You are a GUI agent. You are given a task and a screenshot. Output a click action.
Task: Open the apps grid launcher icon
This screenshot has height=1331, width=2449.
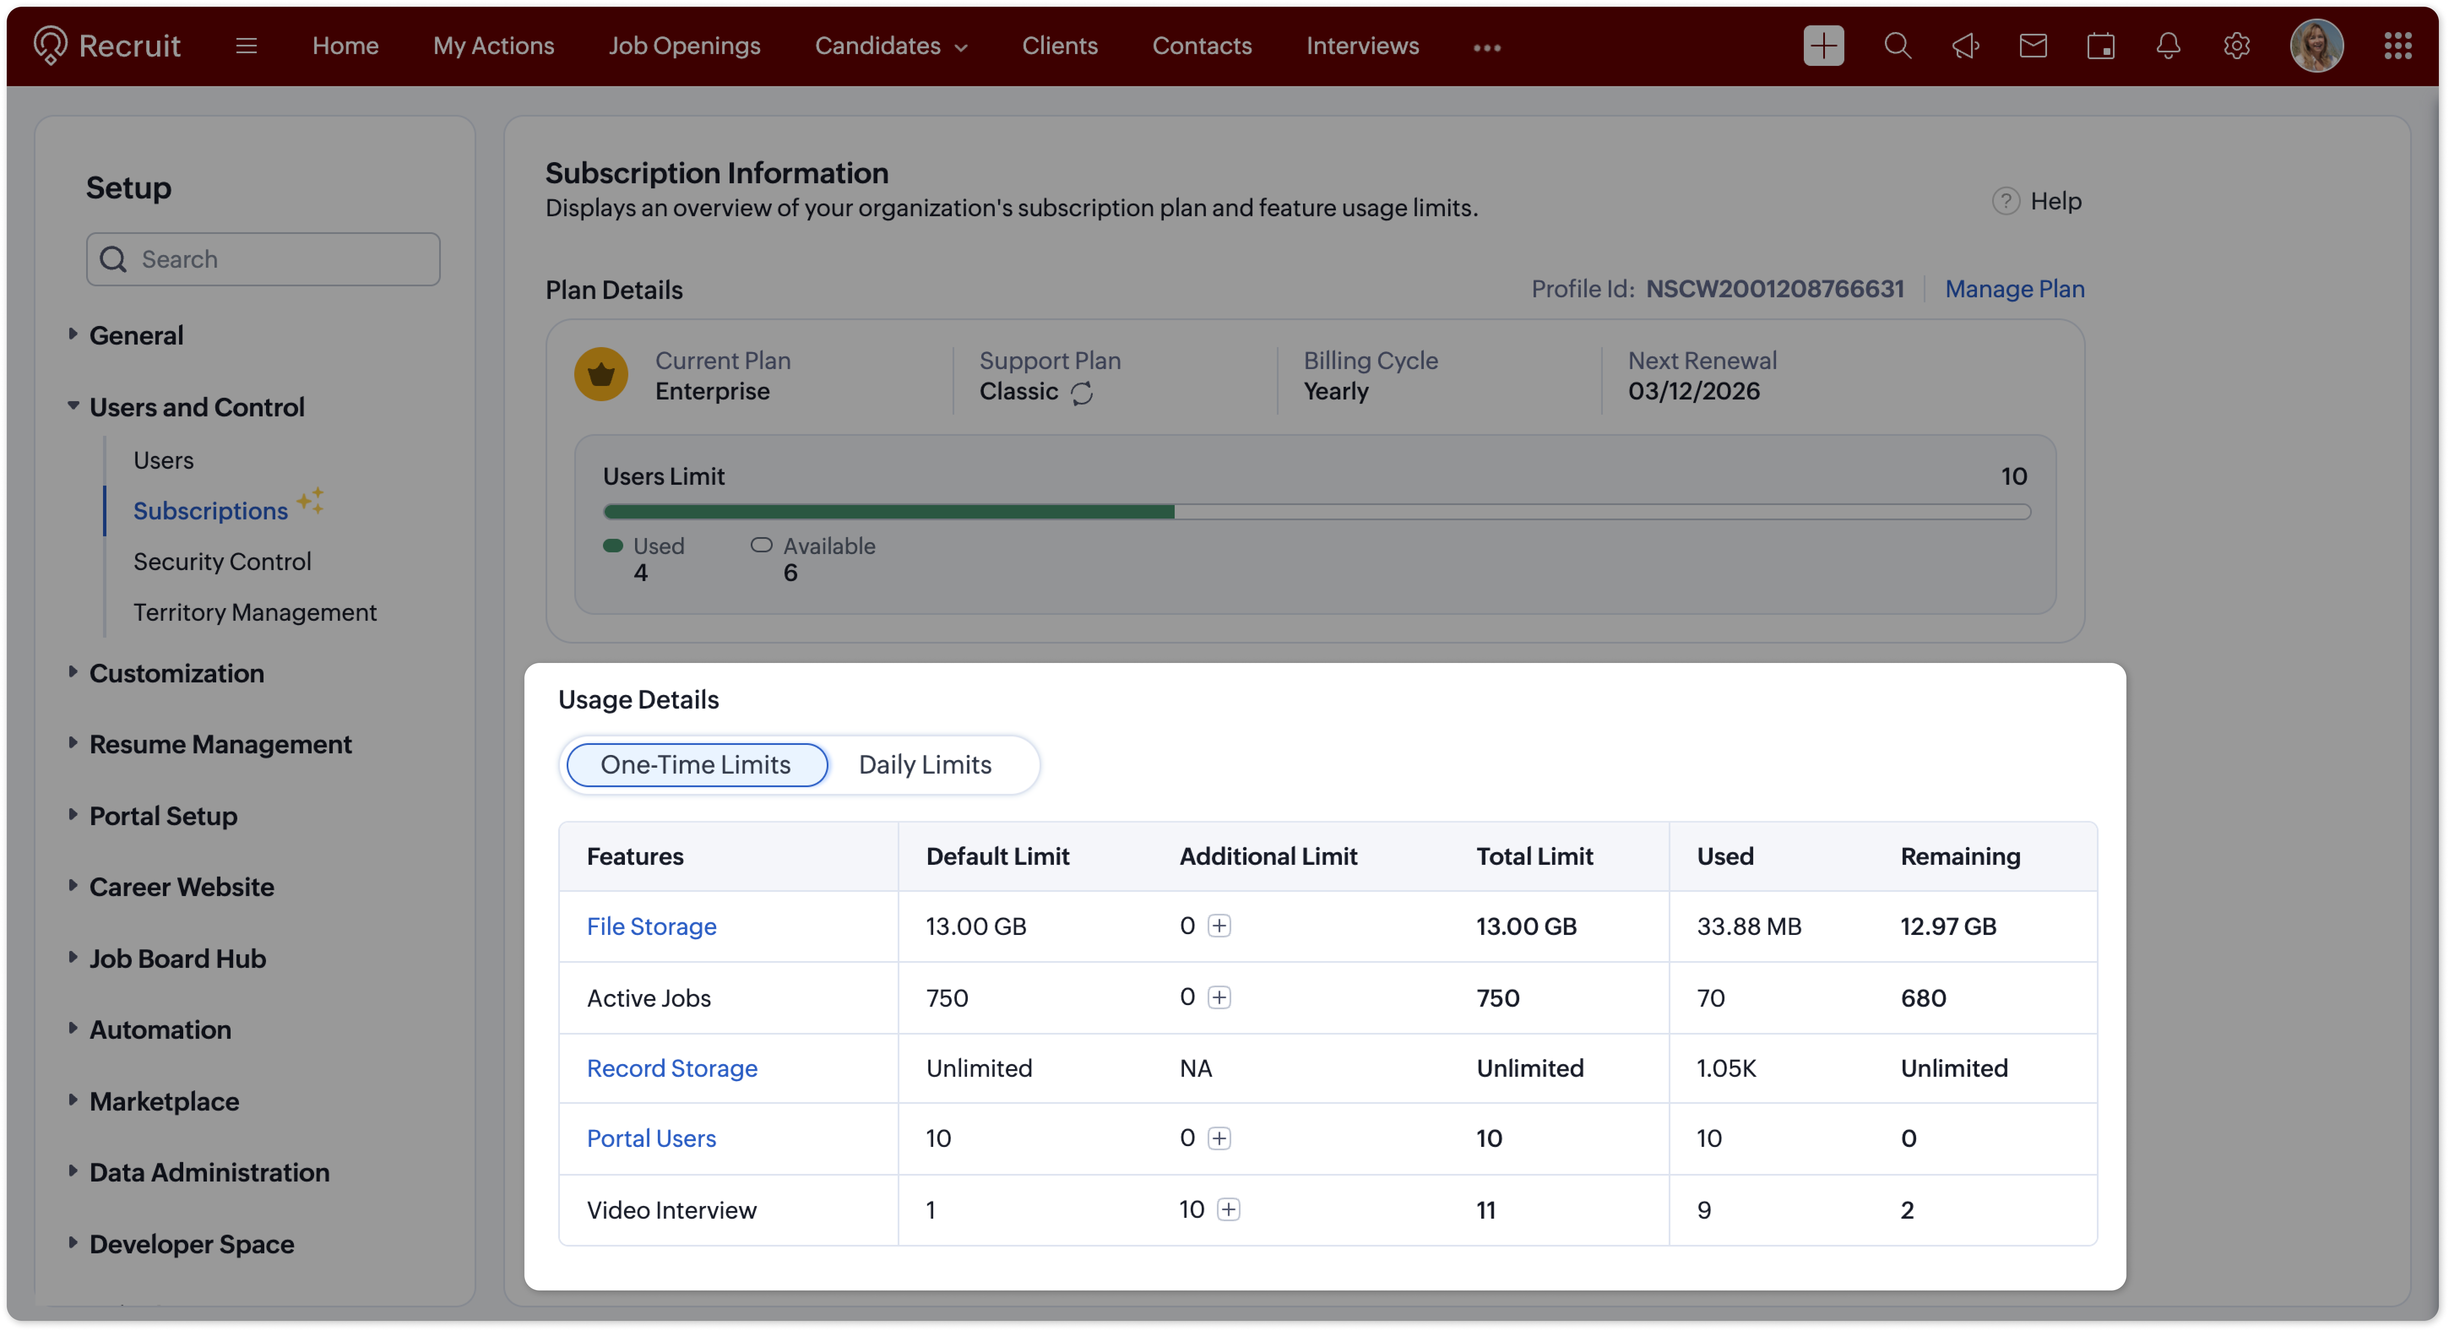click(x=2397, y=46)
